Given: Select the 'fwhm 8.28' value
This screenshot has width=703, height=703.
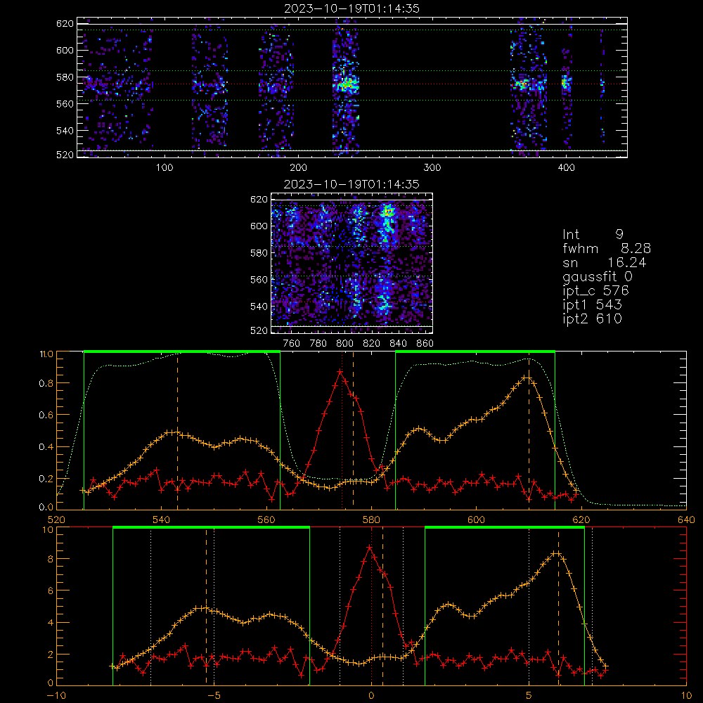Looking at the screenshot, I should click(607, 248).
